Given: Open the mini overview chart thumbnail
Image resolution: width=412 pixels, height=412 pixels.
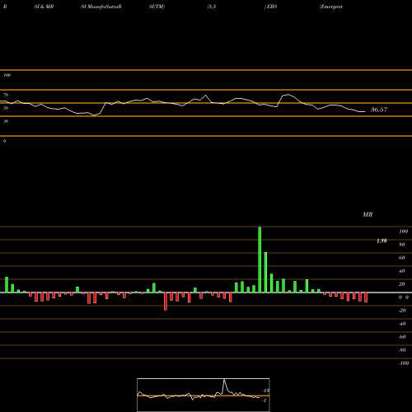Looking at the screenshot, I should (204, 395).
